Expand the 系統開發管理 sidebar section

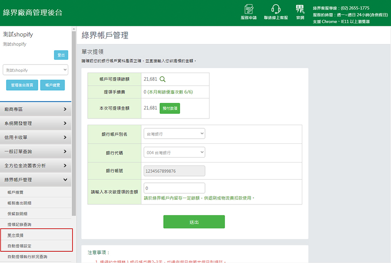pyautogui.click(x=35, y=123)
